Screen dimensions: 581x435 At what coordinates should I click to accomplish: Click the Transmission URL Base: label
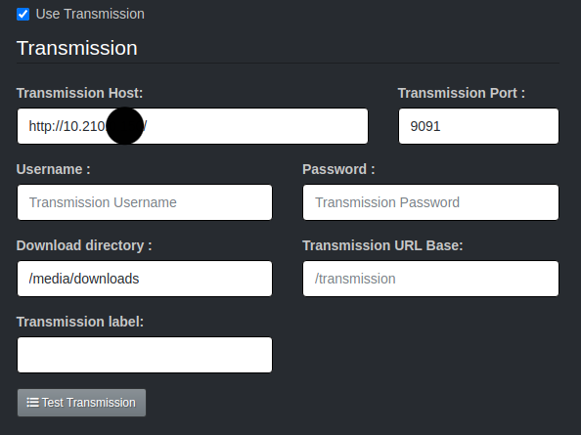[x=382, y=245]
